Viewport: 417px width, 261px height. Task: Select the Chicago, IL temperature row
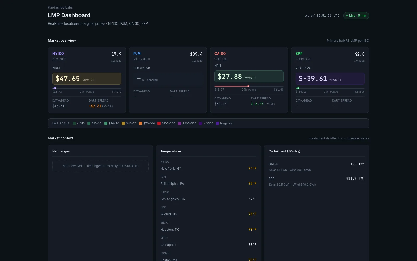tap(208, 245)
